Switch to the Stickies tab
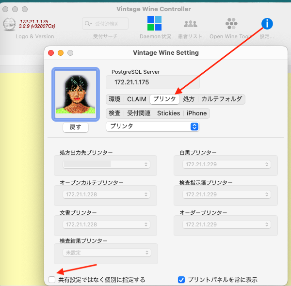Image resolution: width=291 pixels, height=286 pixels. click(168, 113)
